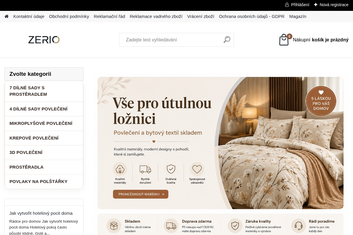Select category Mikroplyšové povlečení
The height and width of the screenshot is (235, 353).
(x=44, y=123)
